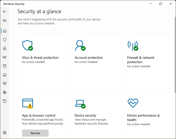This screenshot has height=139, width=176.
Task: Open Virus & threat protection shield sidebar icon
Action: pyautogui.click(x=5, y=40)
